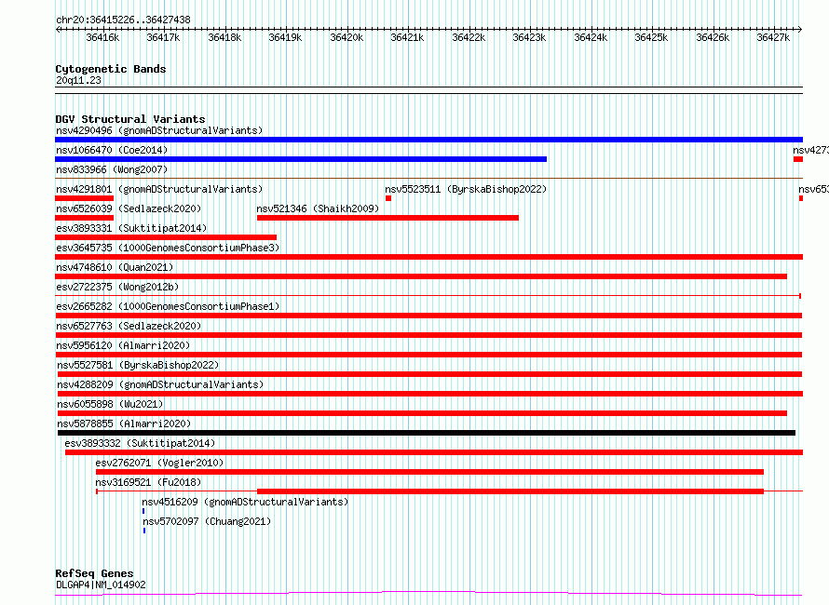Open variant nsv3169521 (Fu2018)

148,482
